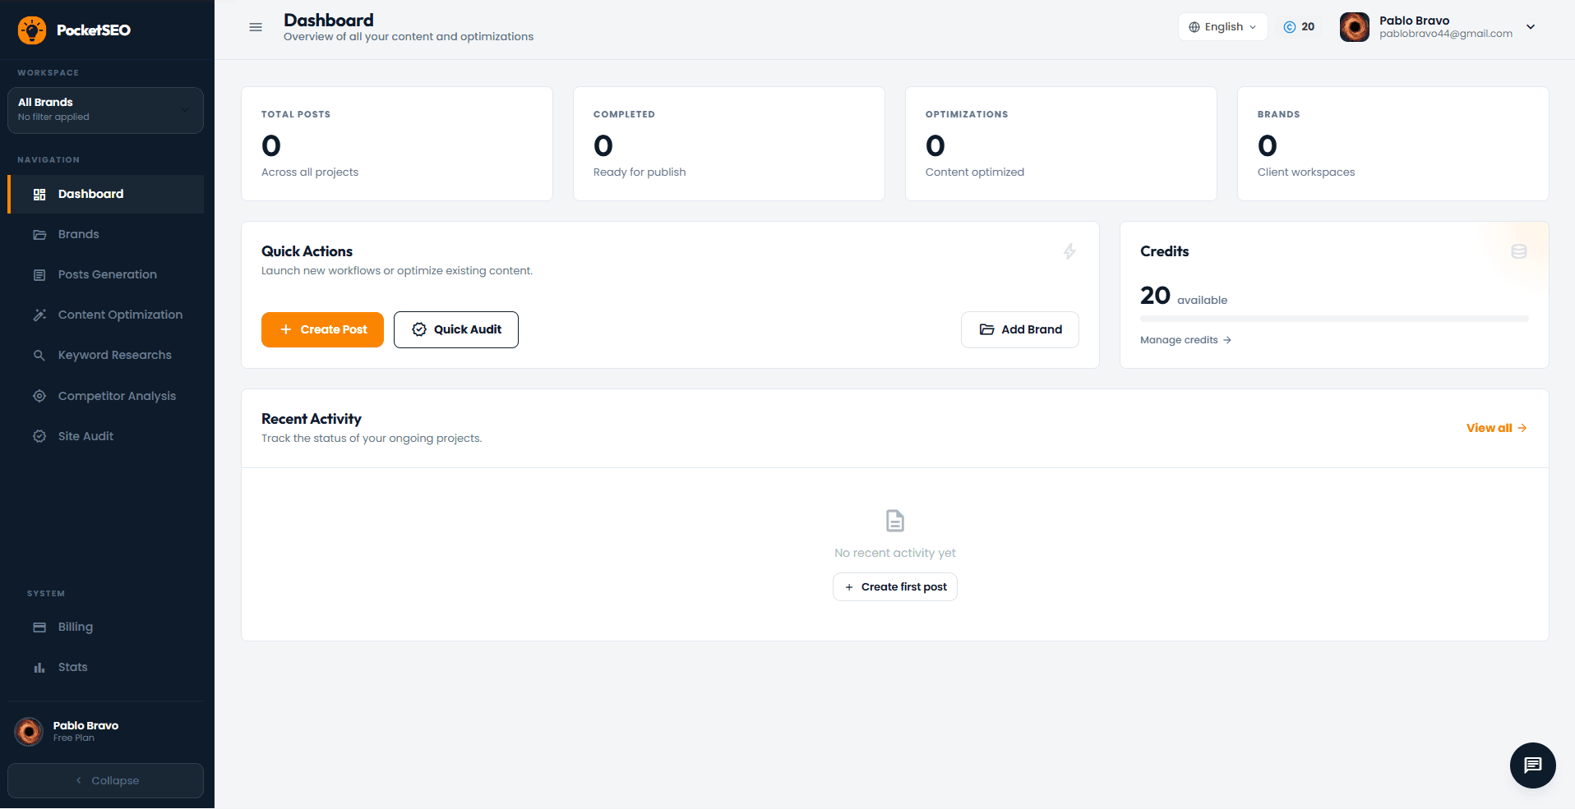Viewport: 1575px width, 809px height.
Task: Expand the All Brands workspace selector
Action: click(x=105, y=109)
